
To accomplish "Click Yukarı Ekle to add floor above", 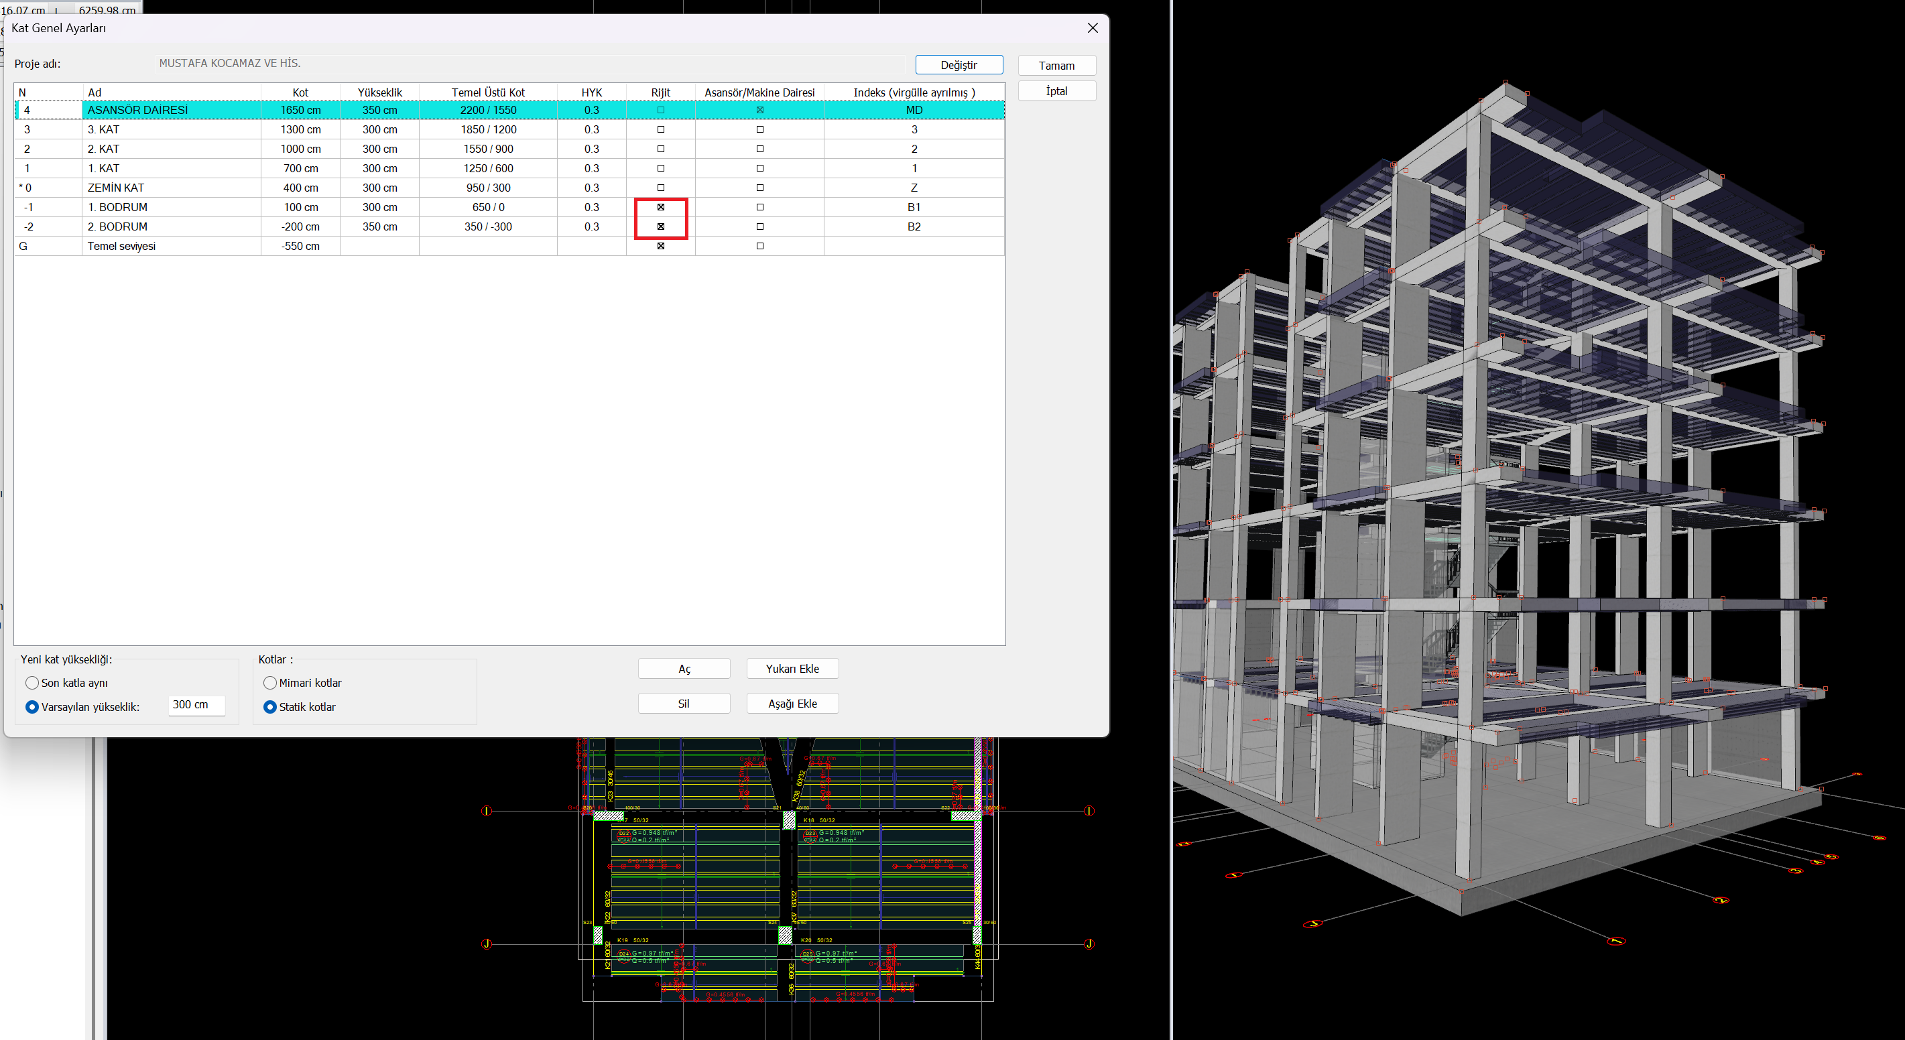I will tap(792, 668).
